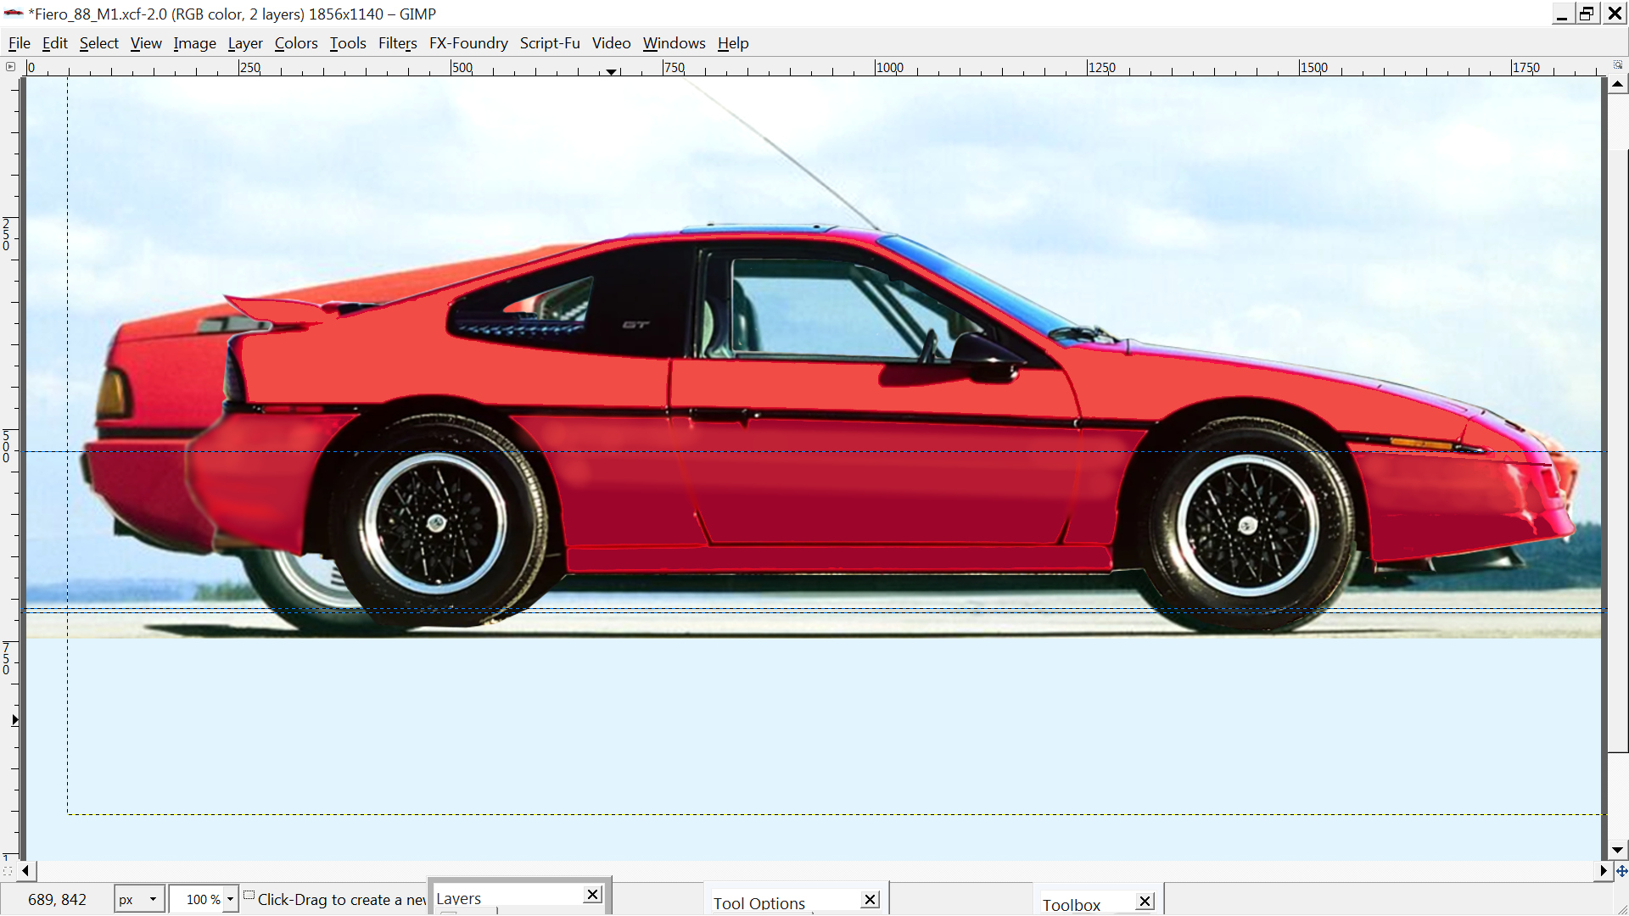Click the zoom-on-resize icon at top right

(x=1618, y=65)
